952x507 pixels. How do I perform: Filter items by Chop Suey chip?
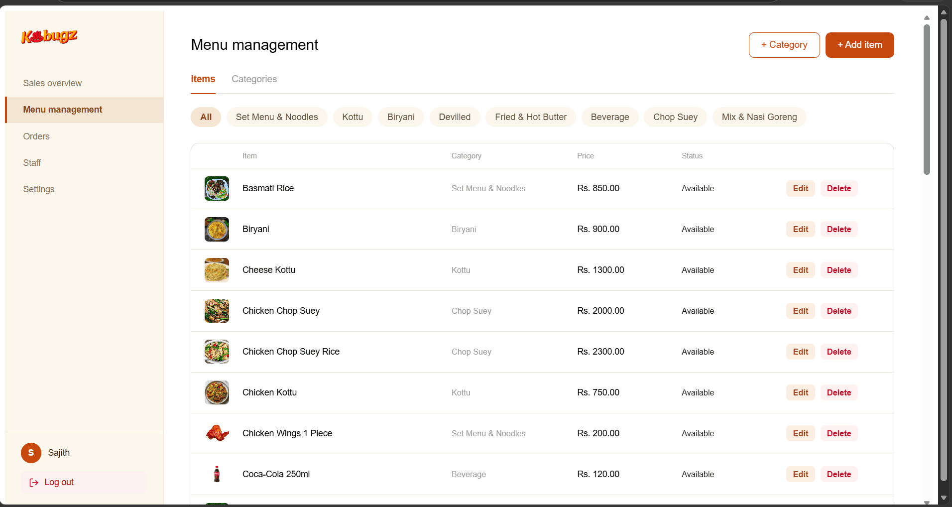click(675, 117)
